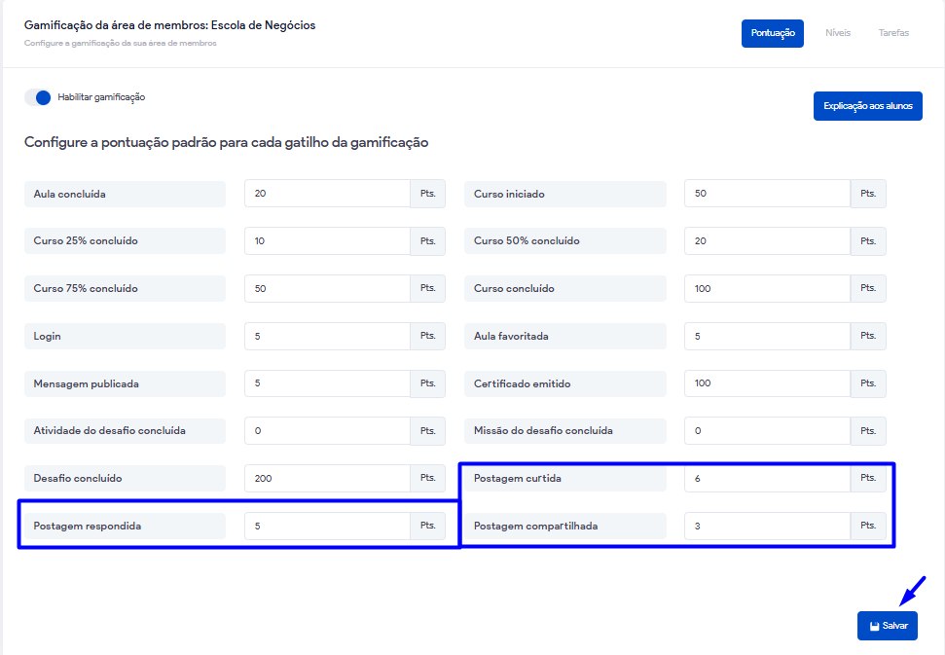Image resolution: width=945 pixels, height=655 pixels.
Task: Select the Pontuação tab
Action: coord(772,33)
